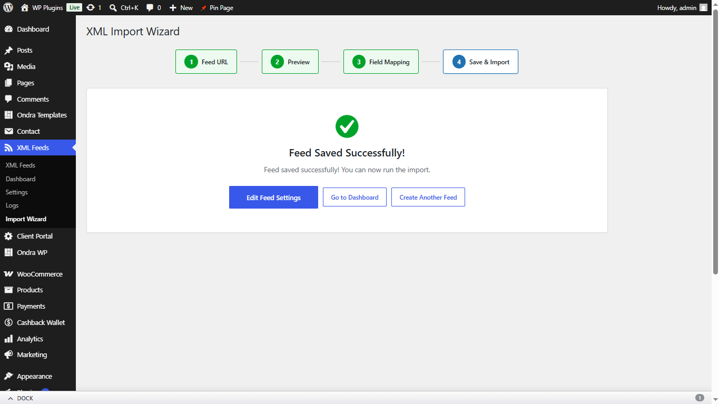Click the dock counter badge
Screen dimensions: 719x404
coord(700,398)
